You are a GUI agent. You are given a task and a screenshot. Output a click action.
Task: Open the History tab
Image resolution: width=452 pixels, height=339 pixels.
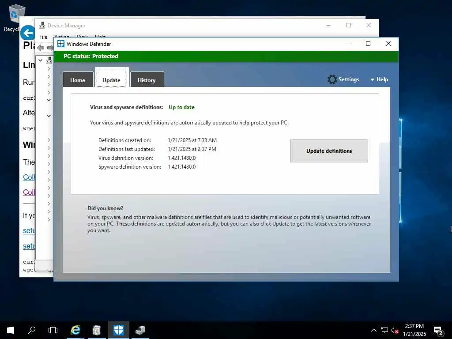coord(147,80)
